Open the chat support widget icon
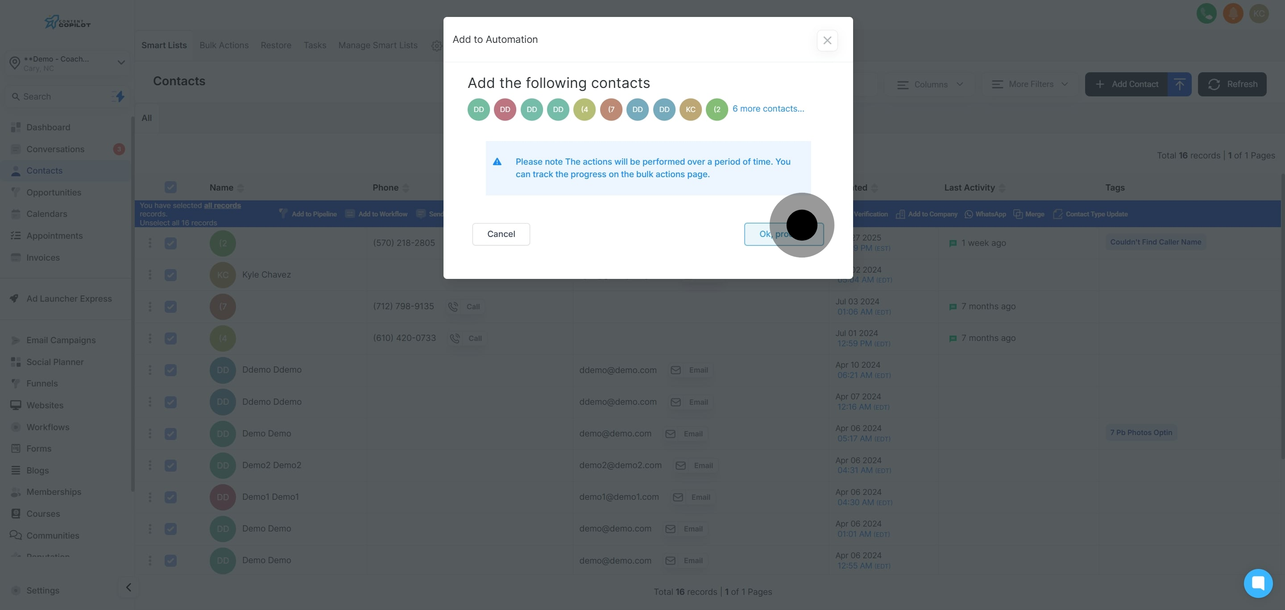The height and width of the screenshot is (610, 1285). 1258,583
